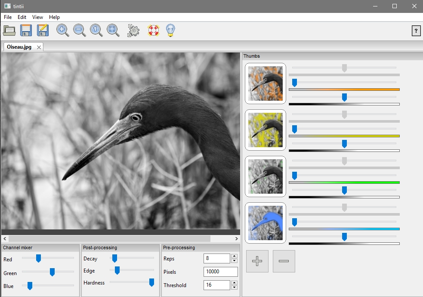Viewport: 423px width, 297px height.
Task: Remove a thumb with the minus button
Action: (x=284, y=261)
